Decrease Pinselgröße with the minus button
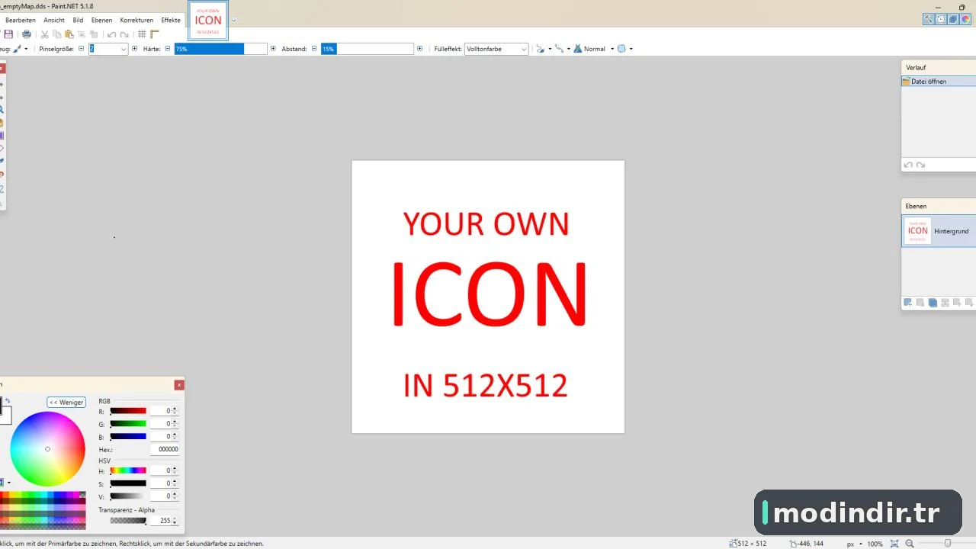Image resolution: width=976 pixels, height=549 pixels. [82, 49]
